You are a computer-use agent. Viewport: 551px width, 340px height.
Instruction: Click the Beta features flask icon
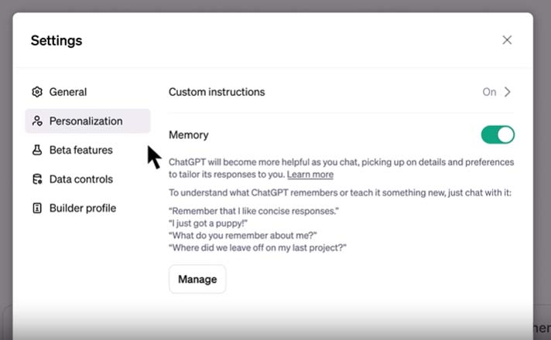pos(37,150)
